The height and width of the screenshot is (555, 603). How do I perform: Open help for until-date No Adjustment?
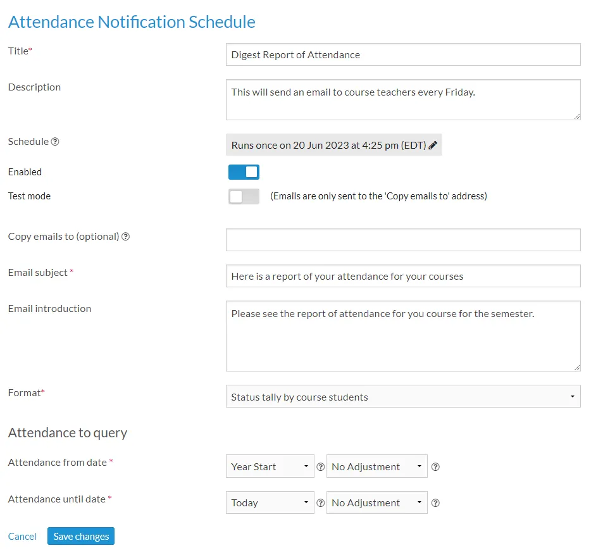click(x=435, y=502)
